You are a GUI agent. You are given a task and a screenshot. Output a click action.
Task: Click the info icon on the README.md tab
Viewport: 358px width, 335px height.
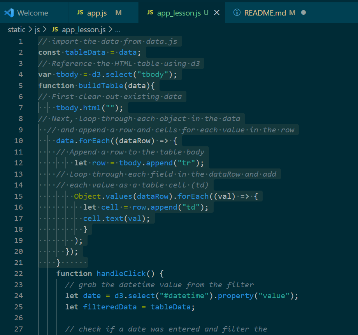(238, 12)
